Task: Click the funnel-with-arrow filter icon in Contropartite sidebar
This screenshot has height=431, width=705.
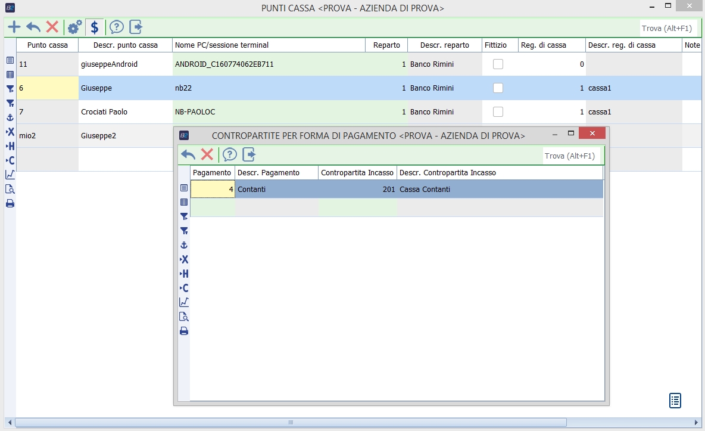Action: tap(184, 216)
